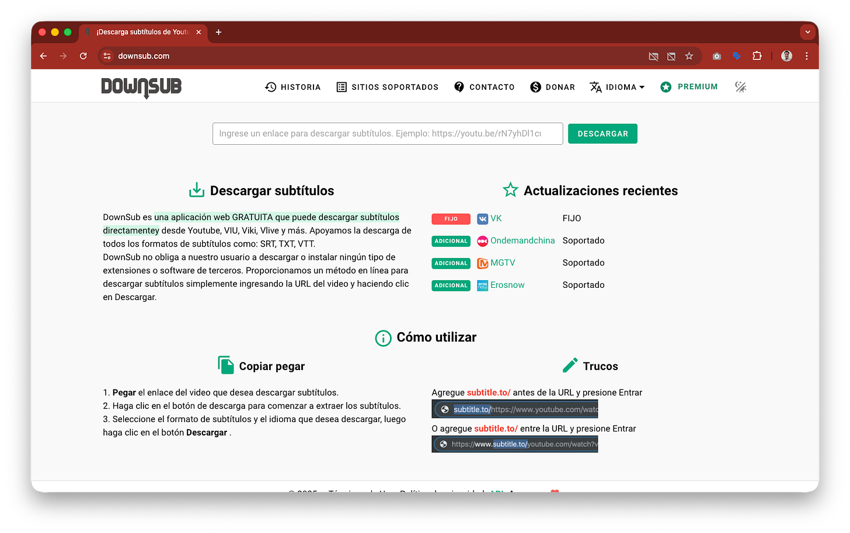
Task: Click the bold 'Pegar' step text
Action: click(x=124, y=393)
